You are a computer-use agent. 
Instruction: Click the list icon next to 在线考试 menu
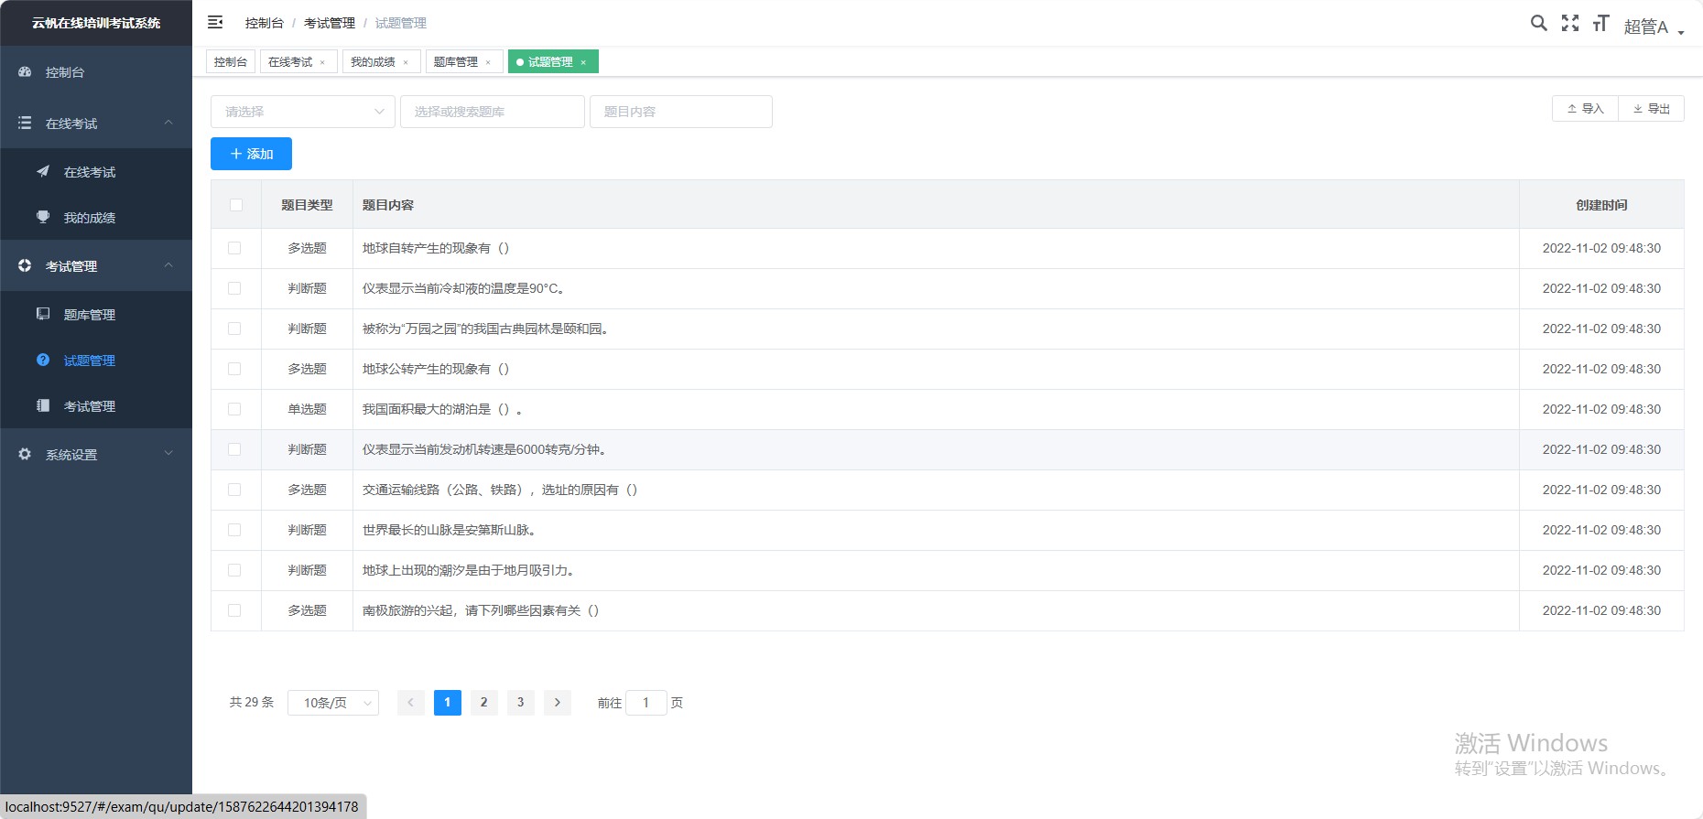tap(25, 123)
